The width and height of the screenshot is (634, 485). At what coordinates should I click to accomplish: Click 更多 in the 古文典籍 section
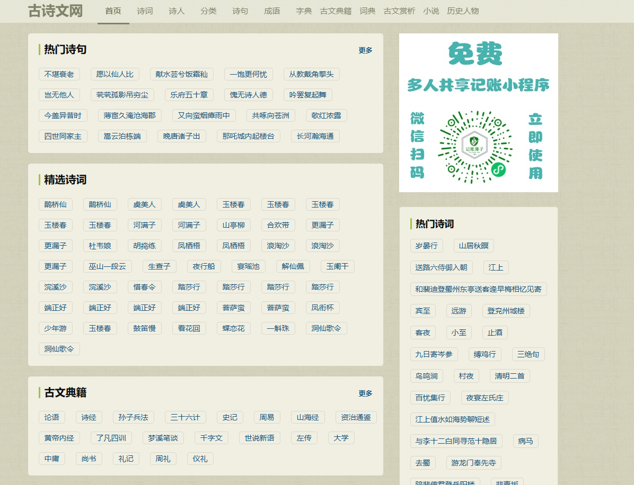tap(365, 394)
